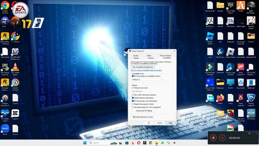Toggle Disable fullscreen optimizations checkbox

(133, 98)
